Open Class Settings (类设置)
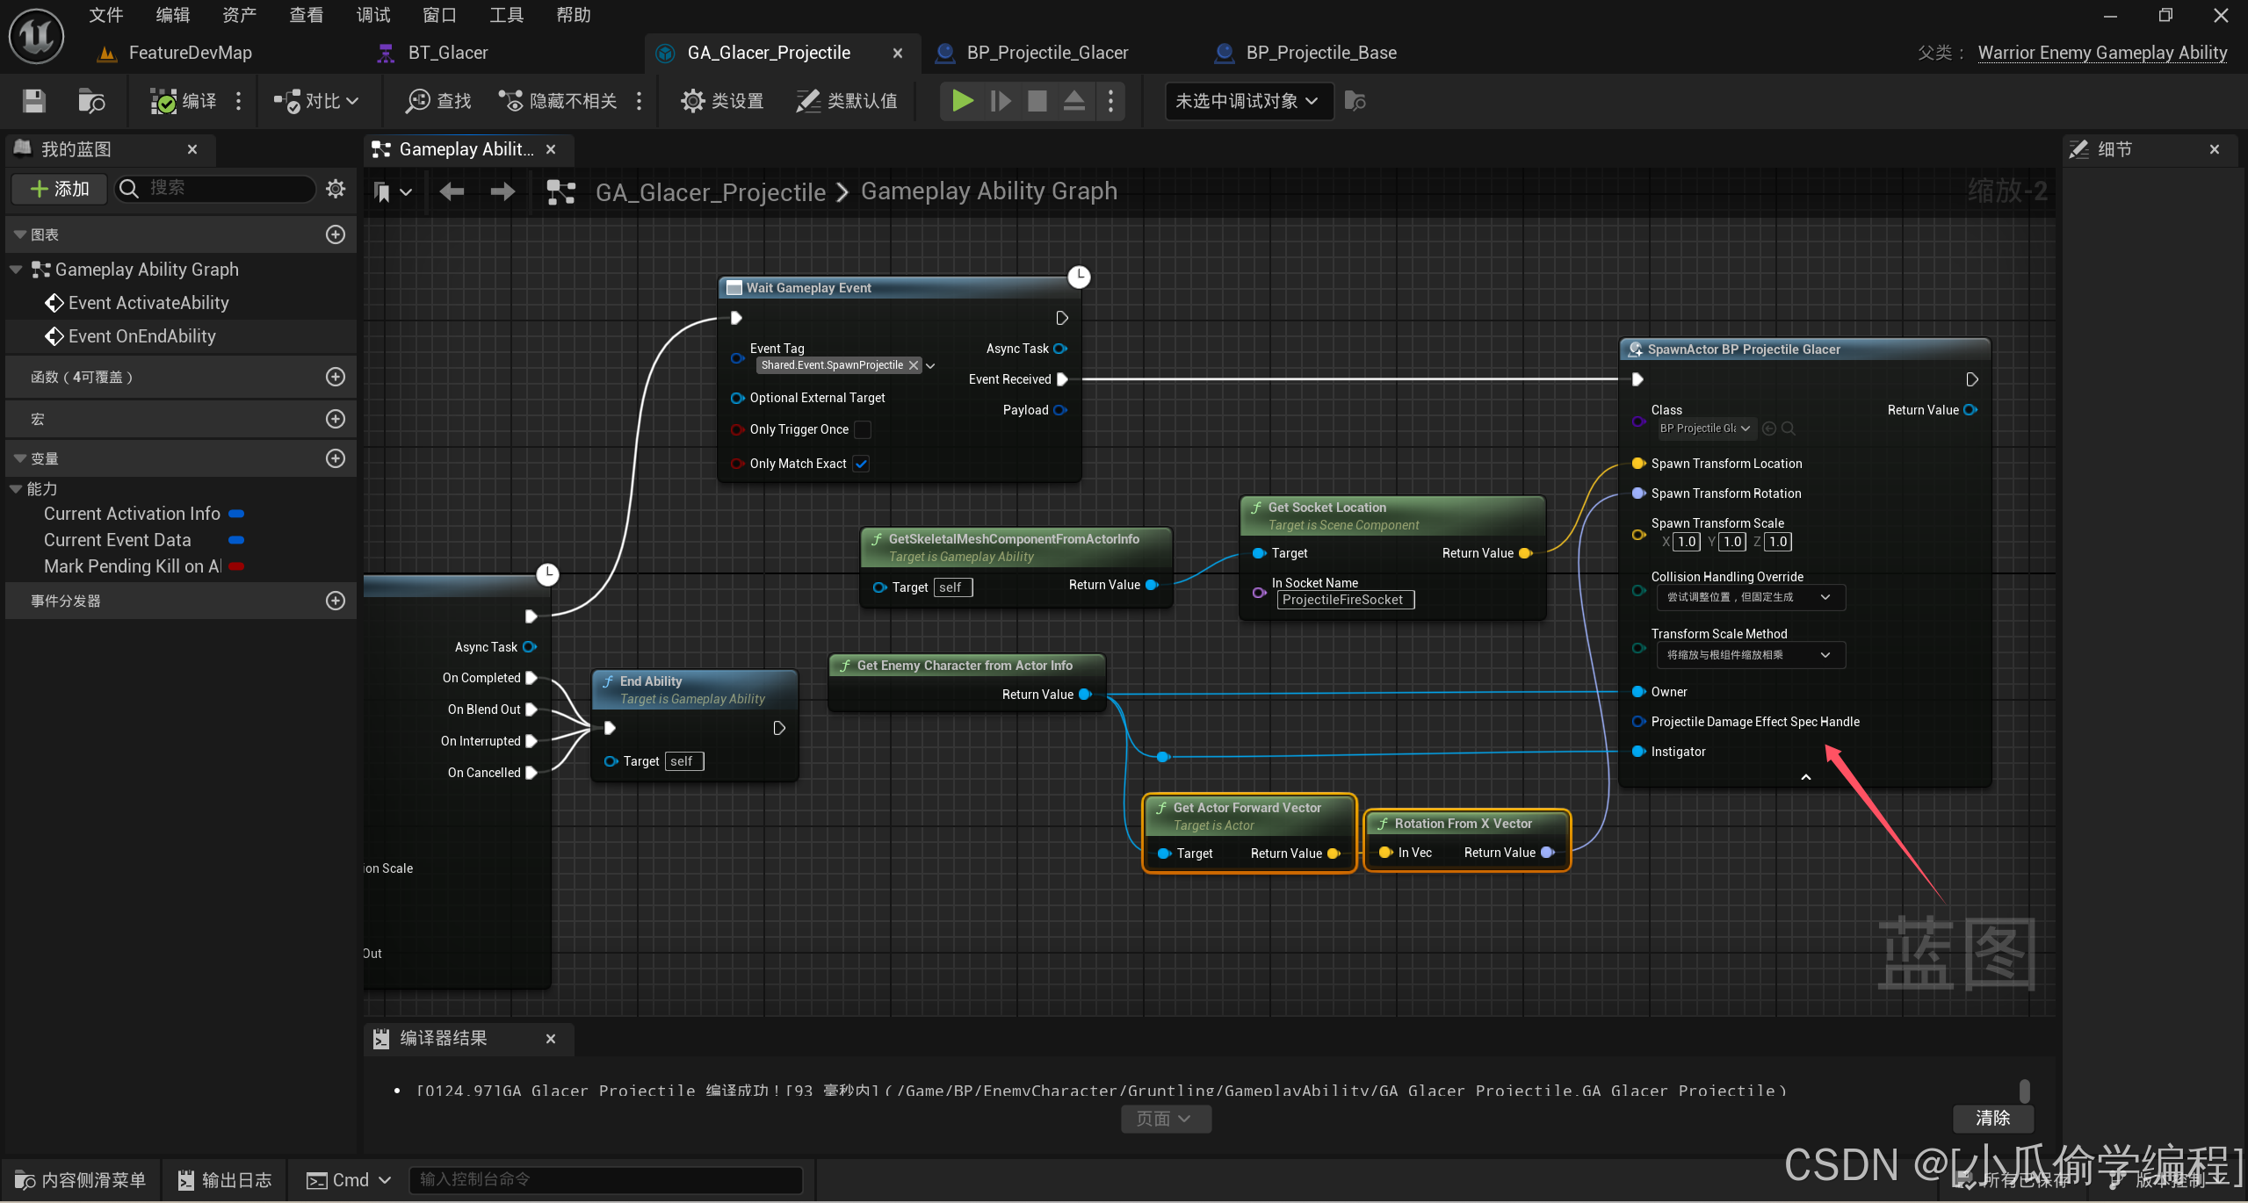Image resolution: width=2248 pixels, height=1203 pixels. pos(722,101)
